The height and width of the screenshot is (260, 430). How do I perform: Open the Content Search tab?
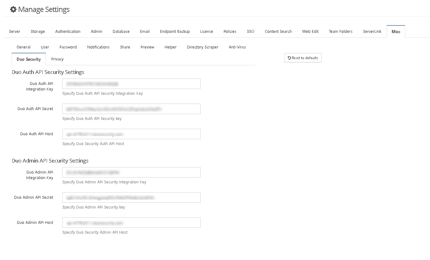tap(278, 32)
